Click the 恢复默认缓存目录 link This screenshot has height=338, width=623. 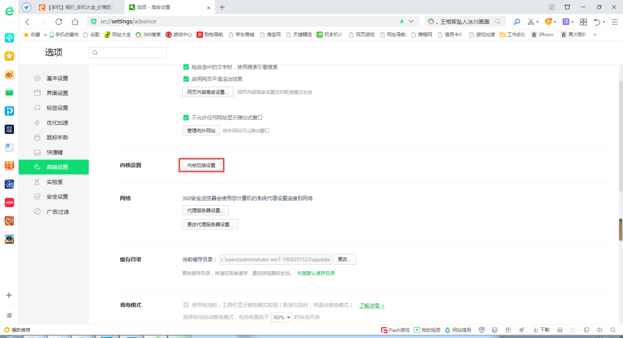(x=316, y=273)
